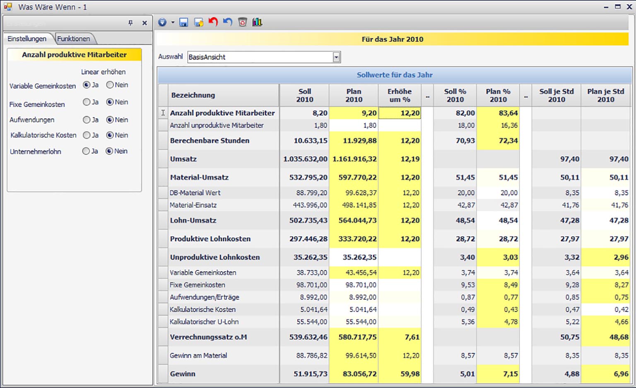Switch to the Funktionen tab

73,38
